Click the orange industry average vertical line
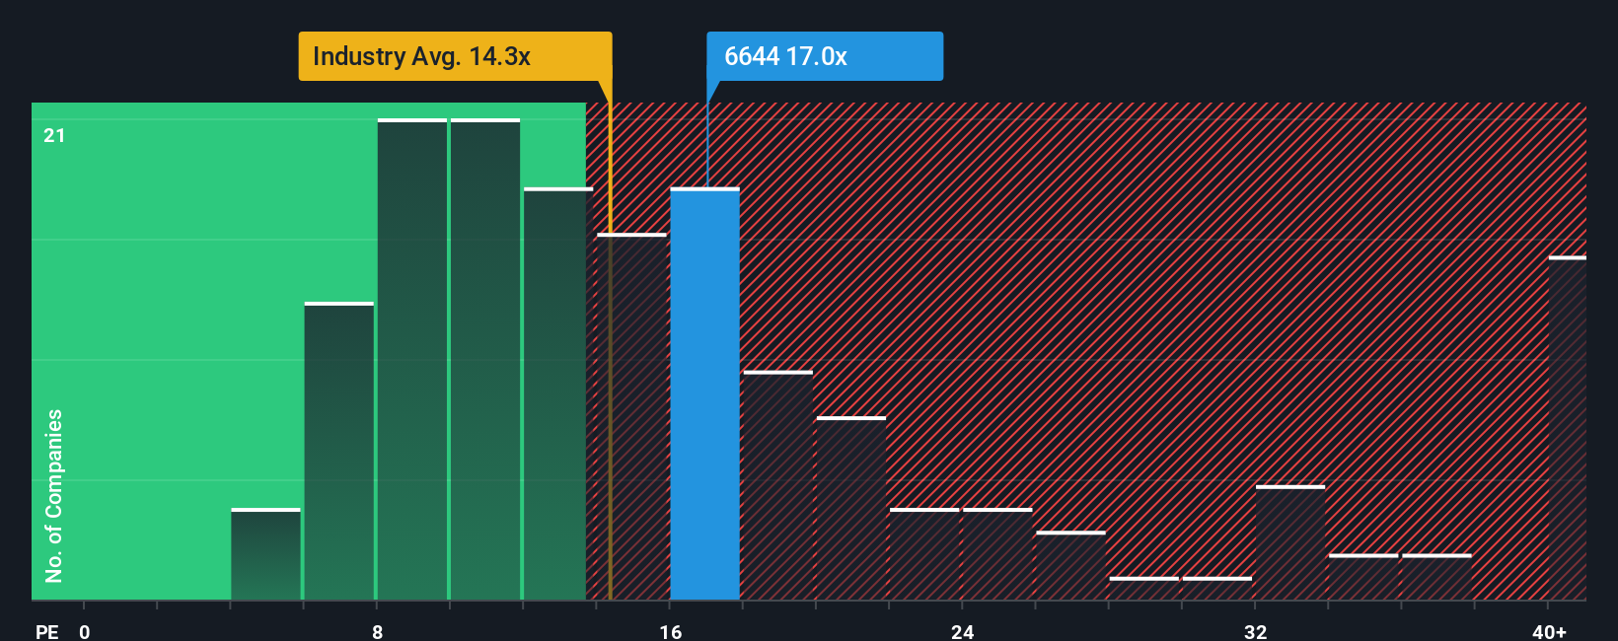The height and width of the screenshot is (641, 1618). (610, 340)
